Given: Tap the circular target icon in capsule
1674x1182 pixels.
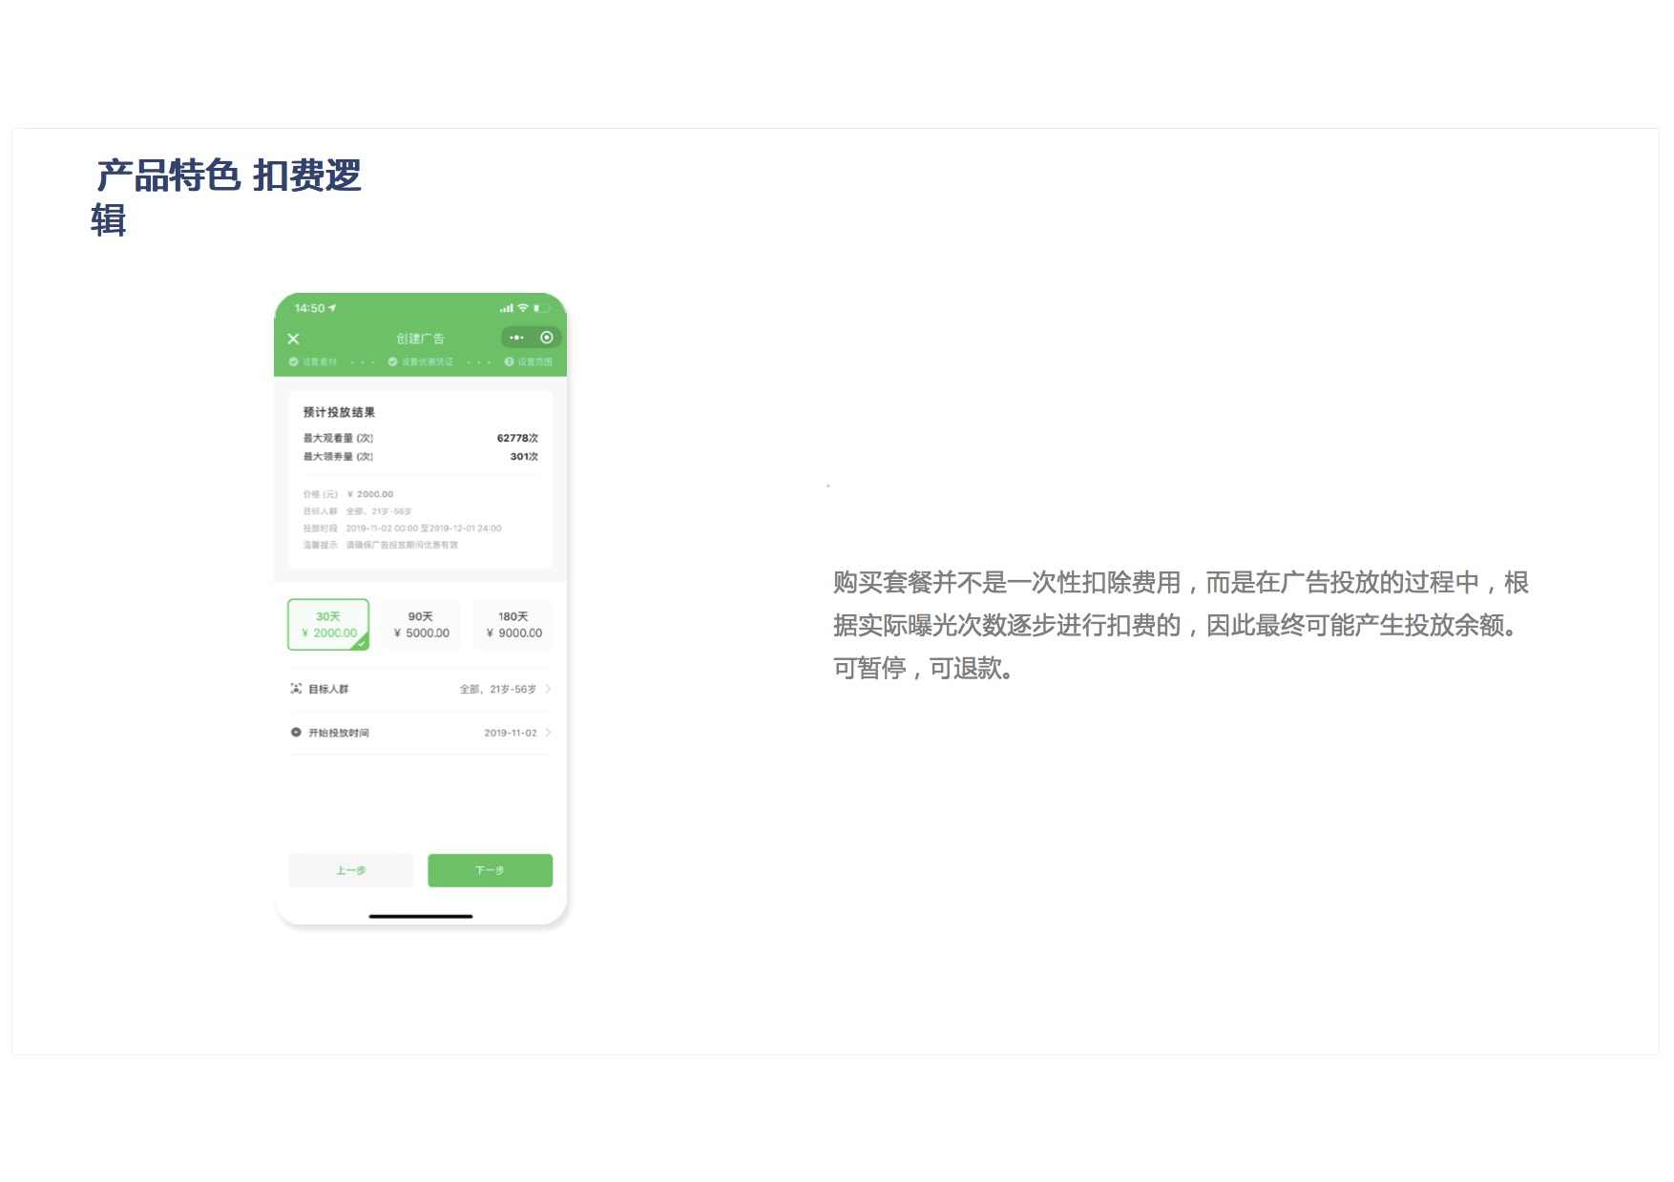Looking at the screenshot, I should [547, 338].
